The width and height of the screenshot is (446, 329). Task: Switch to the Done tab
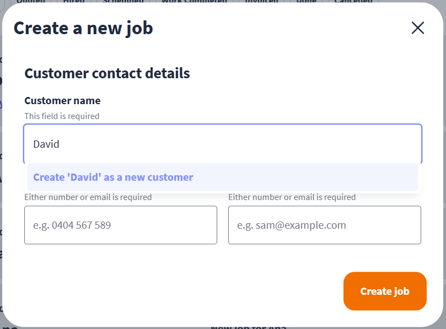click(306, 2)
